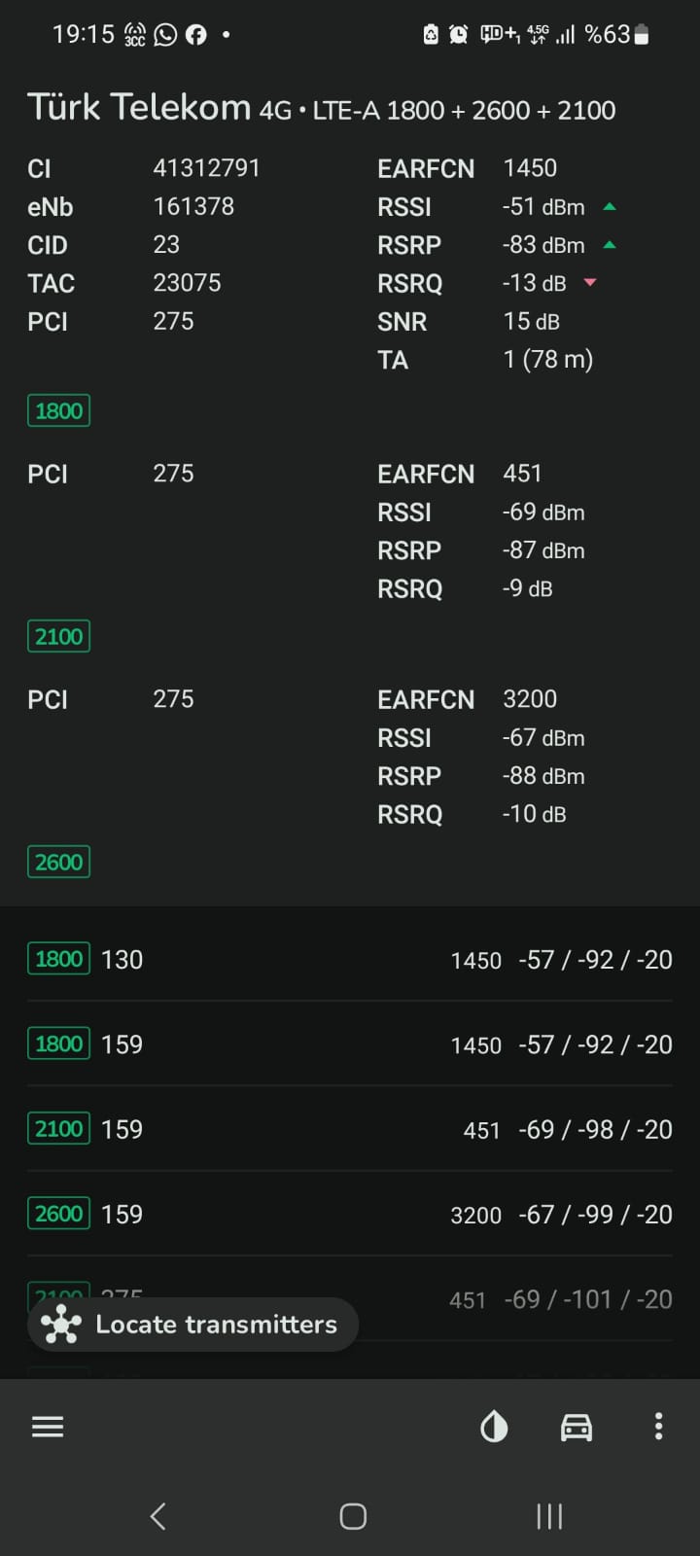Tap the Türk Telekom operator title

tap(139, 107)
